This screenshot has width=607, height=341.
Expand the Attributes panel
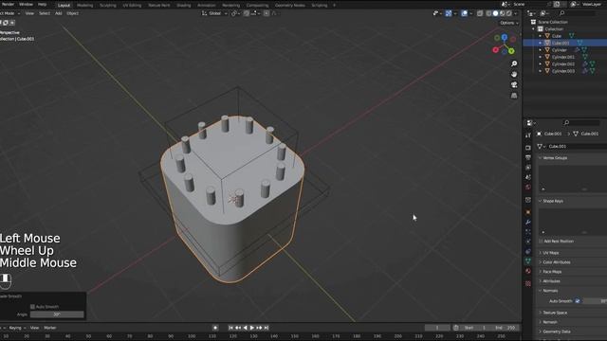540,281
